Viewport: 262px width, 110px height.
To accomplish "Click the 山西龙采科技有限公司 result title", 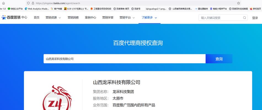I will click(x=116, y=82).
